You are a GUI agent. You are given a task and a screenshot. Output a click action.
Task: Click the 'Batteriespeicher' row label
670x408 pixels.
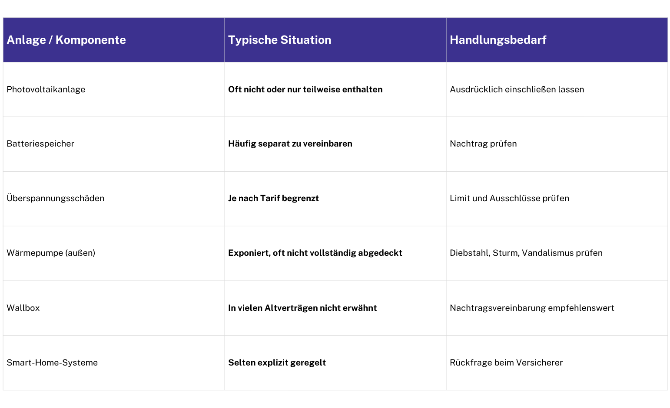pos(40,144)
